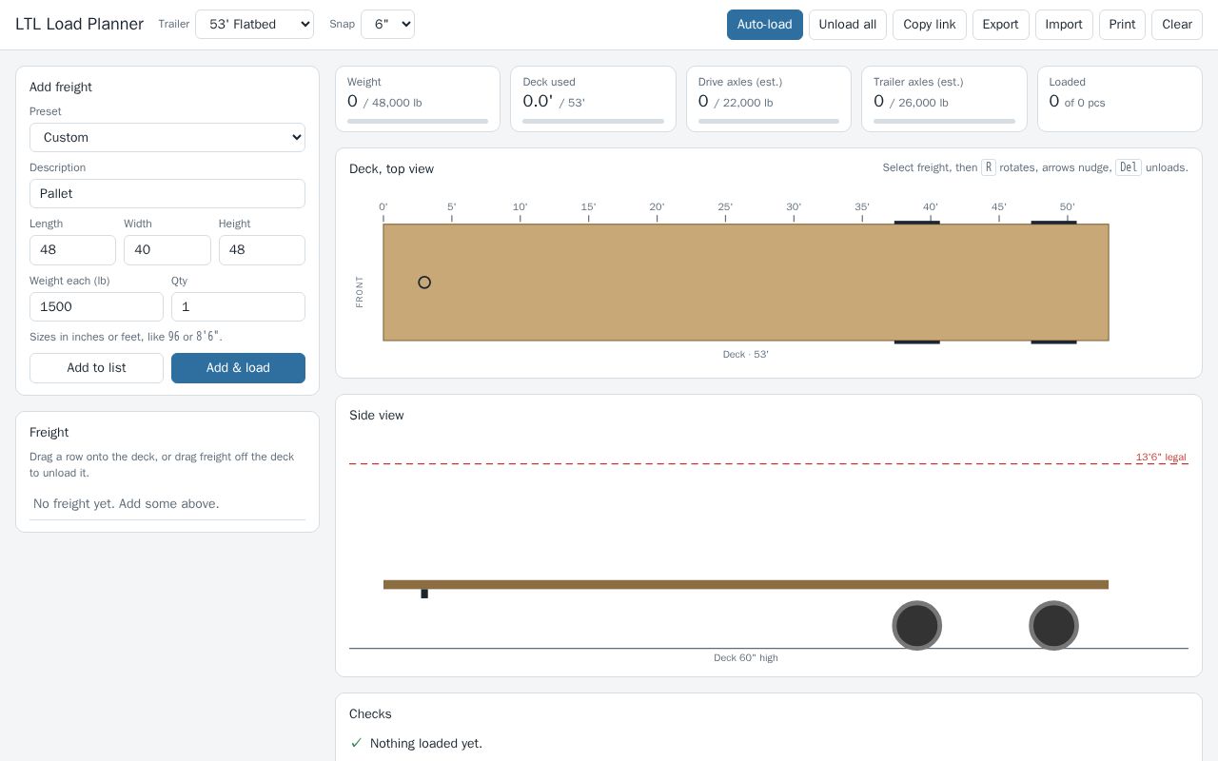Click the 'Deck · 53'' label under the deck
The width and height of the screenshot is (1218, 761).
point(746,354)
